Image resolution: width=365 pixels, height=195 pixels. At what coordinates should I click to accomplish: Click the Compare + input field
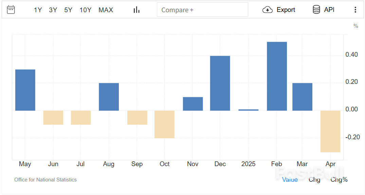(x=202, y=10)
